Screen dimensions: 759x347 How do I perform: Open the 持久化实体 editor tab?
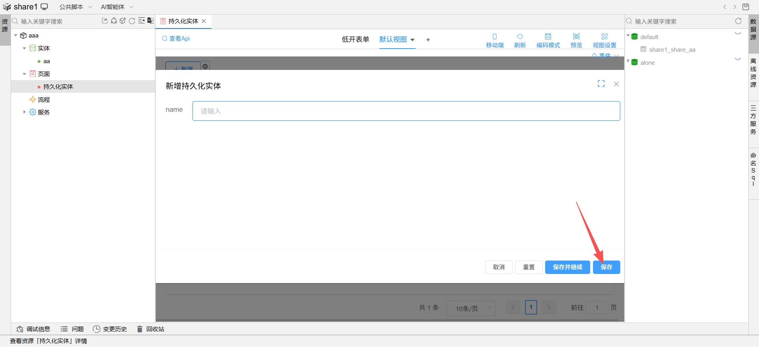[x=183, y=21]
